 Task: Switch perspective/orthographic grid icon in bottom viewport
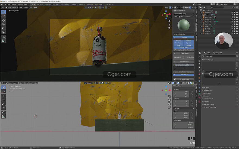point(169,107)
